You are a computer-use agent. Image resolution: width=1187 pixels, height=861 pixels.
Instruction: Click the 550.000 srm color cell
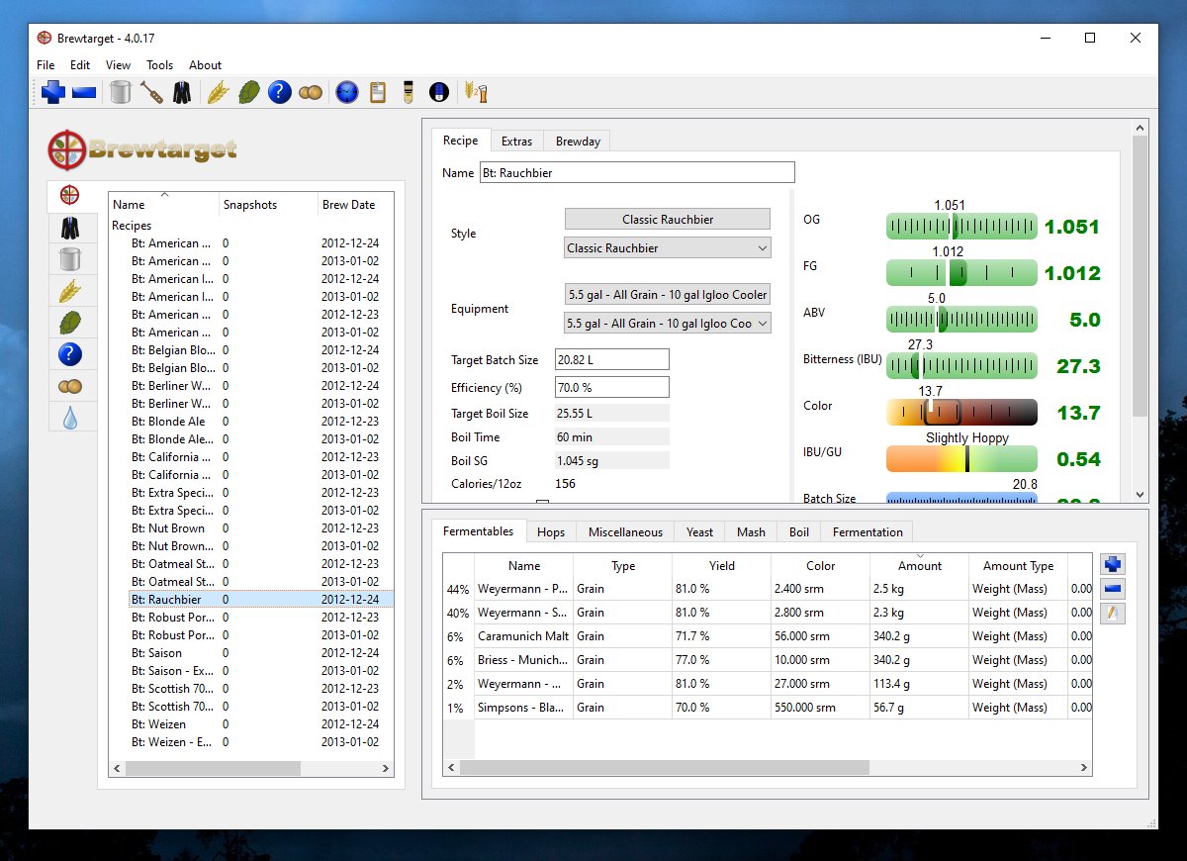tap(820, 708)
